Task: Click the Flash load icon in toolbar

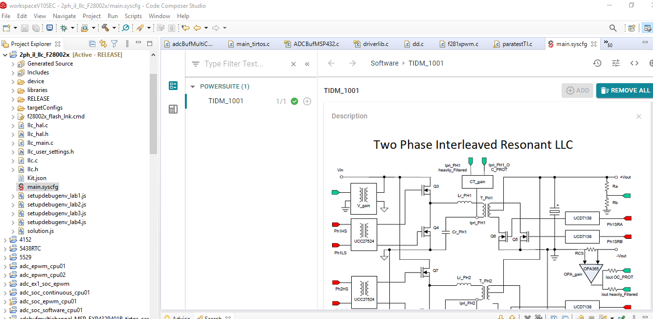Action: [85, 28]
